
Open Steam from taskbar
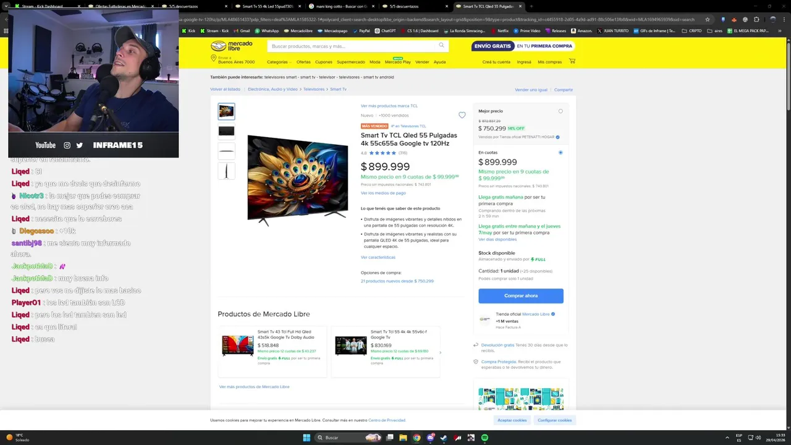pos(444,438)
